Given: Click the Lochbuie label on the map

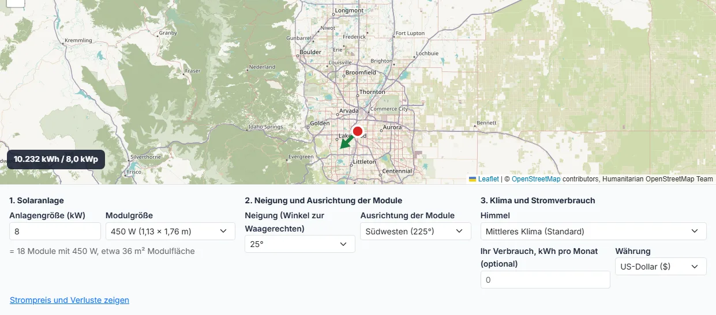Looking at the screenshot, I should coord(428,53).
